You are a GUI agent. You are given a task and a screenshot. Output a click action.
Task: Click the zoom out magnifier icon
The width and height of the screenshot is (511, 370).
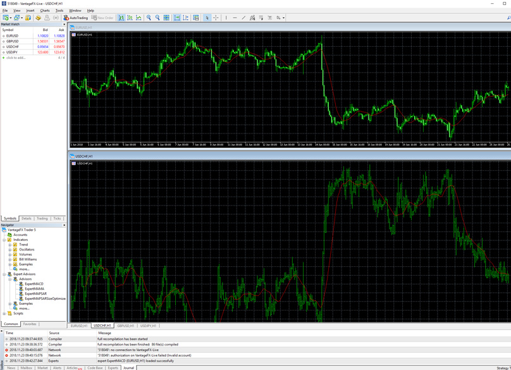coord(157,18)
